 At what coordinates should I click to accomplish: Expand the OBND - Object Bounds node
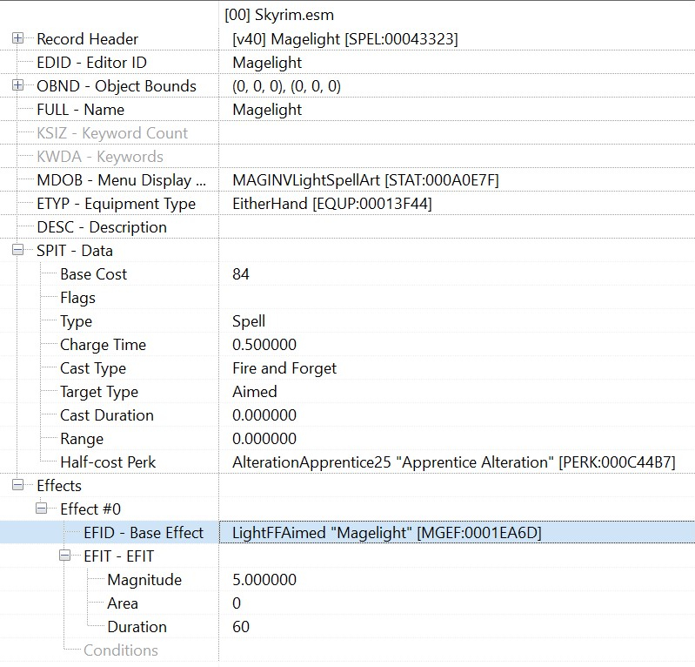17,85
